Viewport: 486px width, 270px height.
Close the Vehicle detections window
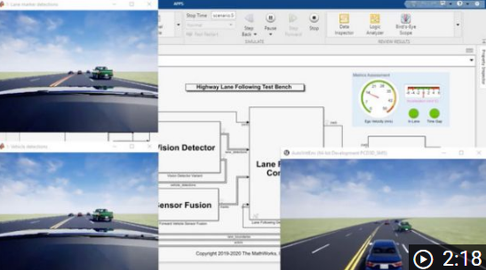[149, 146]
